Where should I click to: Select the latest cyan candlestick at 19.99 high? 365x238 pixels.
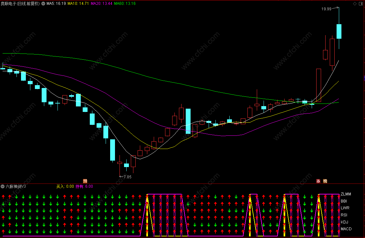[x=339, y=31]
